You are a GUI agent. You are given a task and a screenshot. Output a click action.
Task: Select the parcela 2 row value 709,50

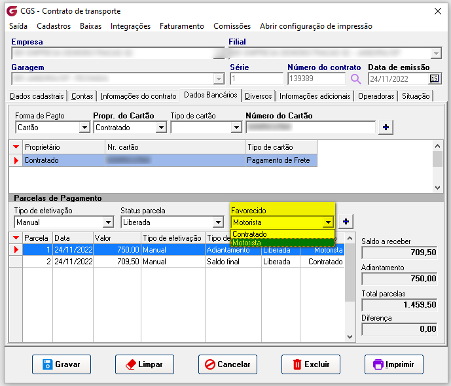click(x=117, y=262)
